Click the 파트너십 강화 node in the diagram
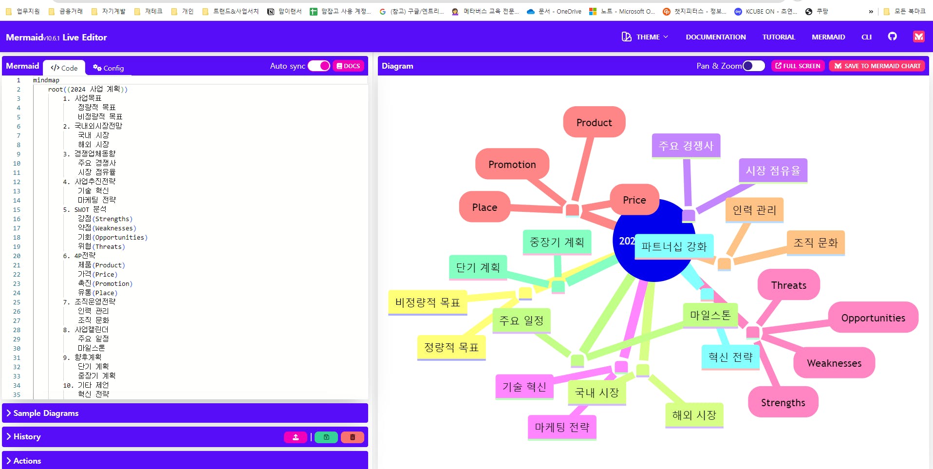 [x=674, y=246]
